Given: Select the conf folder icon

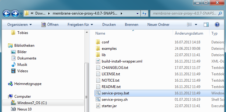Looking at the screenshot, I should [x=98, y=42].
